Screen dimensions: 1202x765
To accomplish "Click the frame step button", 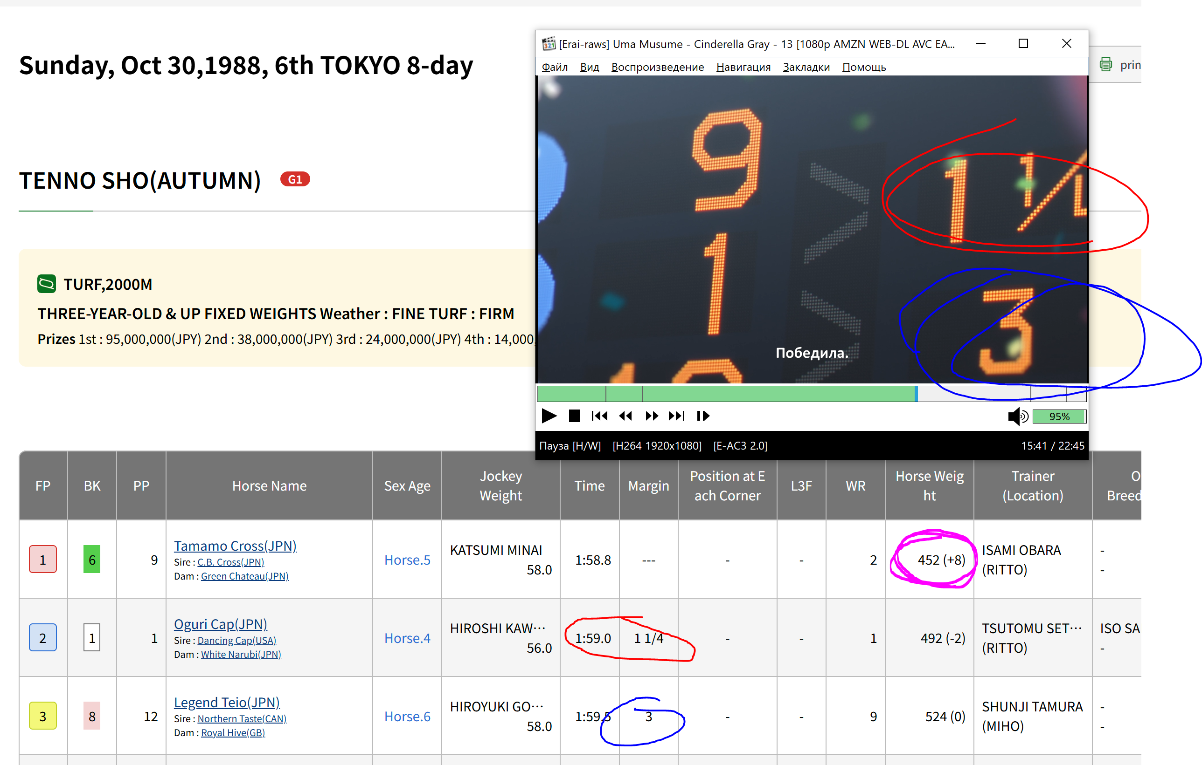I will 703,416.
